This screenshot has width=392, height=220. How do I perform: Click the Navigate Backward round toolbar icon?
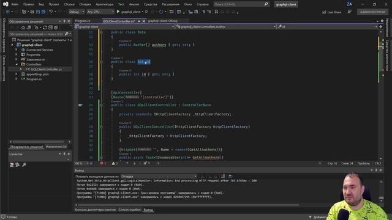(x=7, y=12)
